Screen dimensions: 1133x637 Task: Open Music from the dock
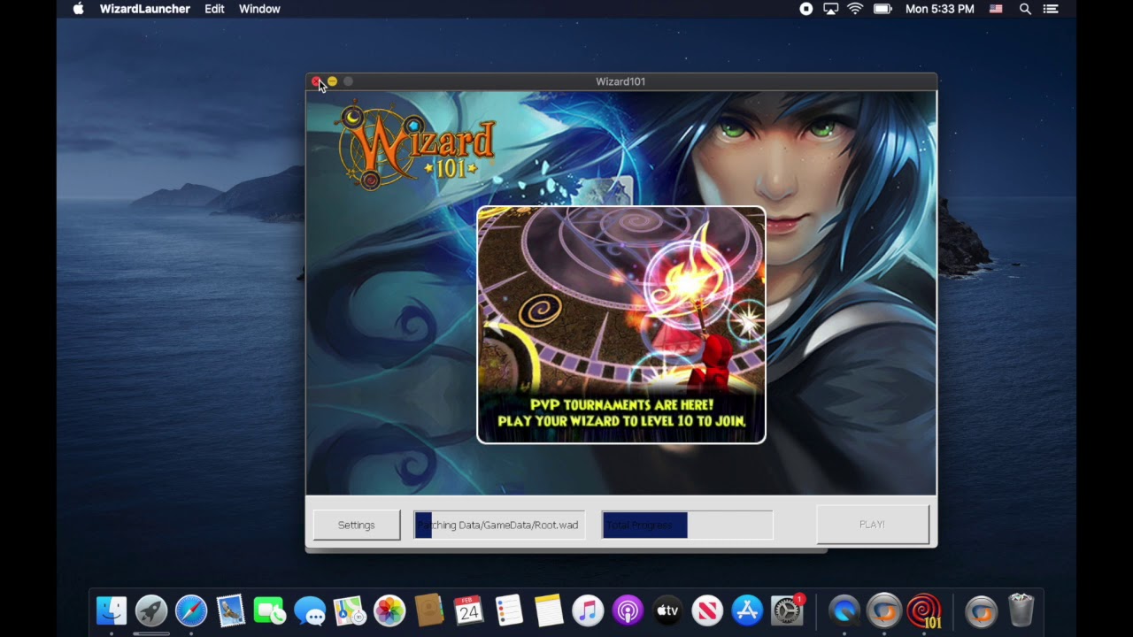pyautogui.click(x=588, y=610)
